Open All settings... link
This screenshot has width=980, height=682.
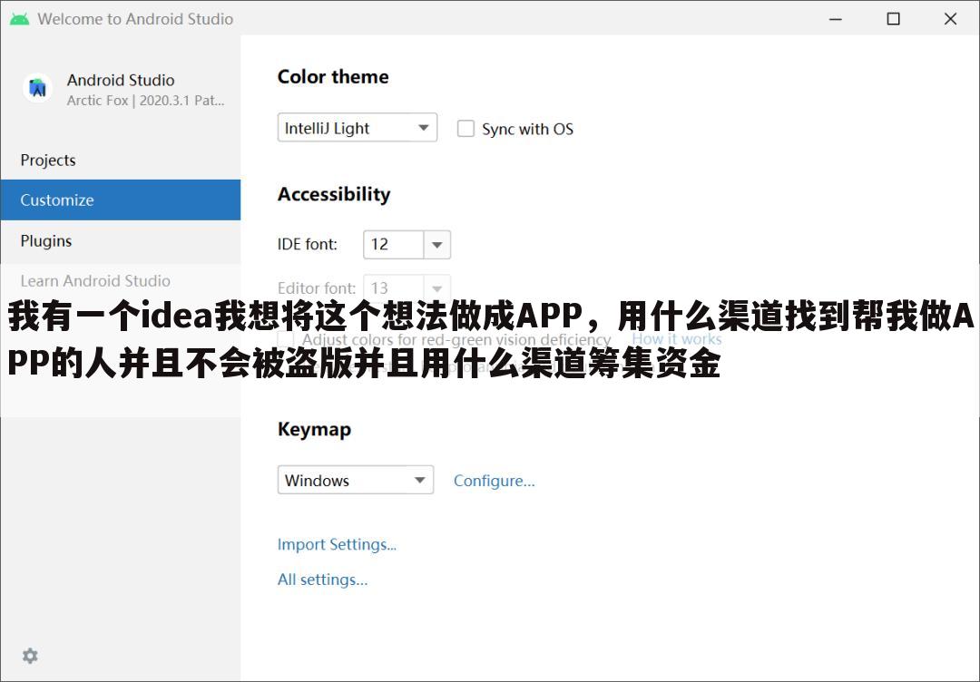pyautogui.click(x=322, y=580)
